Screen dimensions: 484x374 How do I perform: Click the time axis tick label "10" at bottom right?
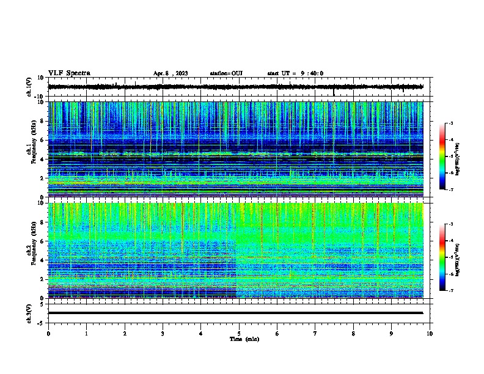coord(430,334)
